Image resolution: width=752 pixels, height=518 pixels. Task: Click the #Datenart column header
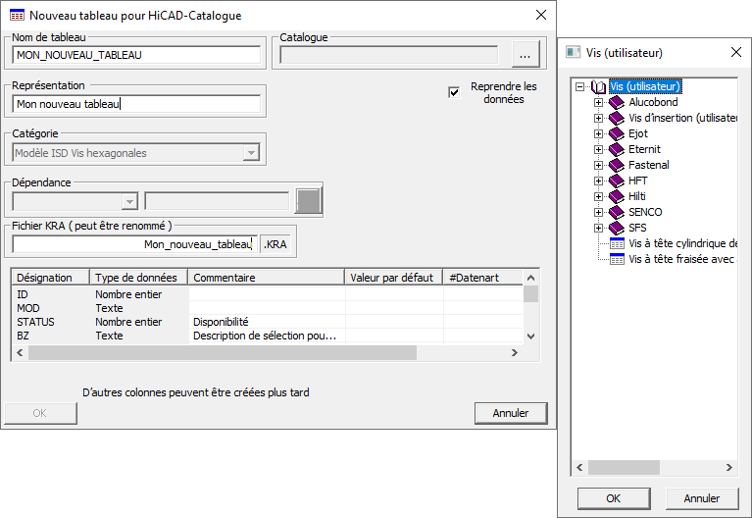pos(483,278)
